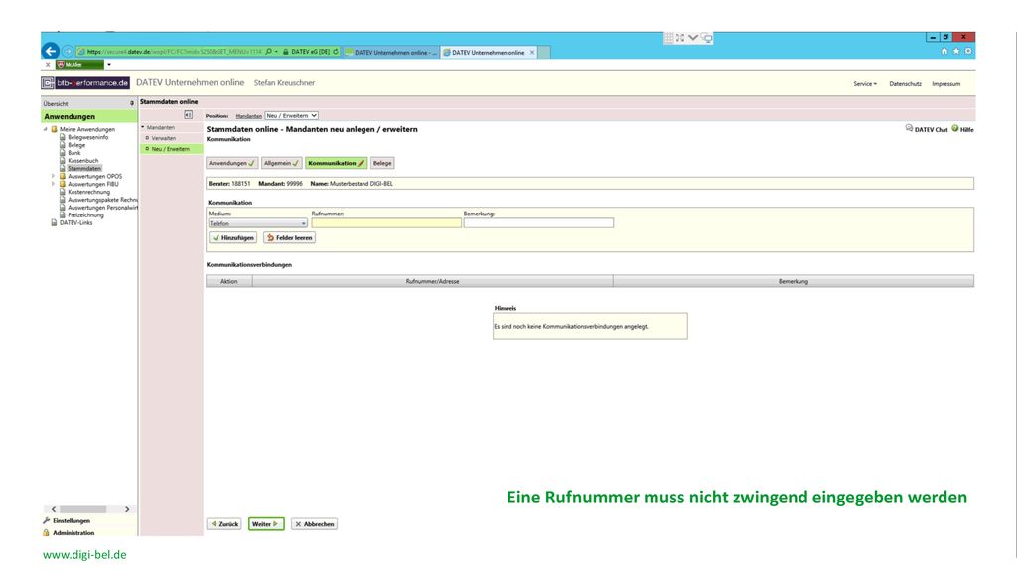Viewport: 1017px width, 572px height.
Task: Expand the Auswertungen OPOS tree node
Action: pos(54,176)
